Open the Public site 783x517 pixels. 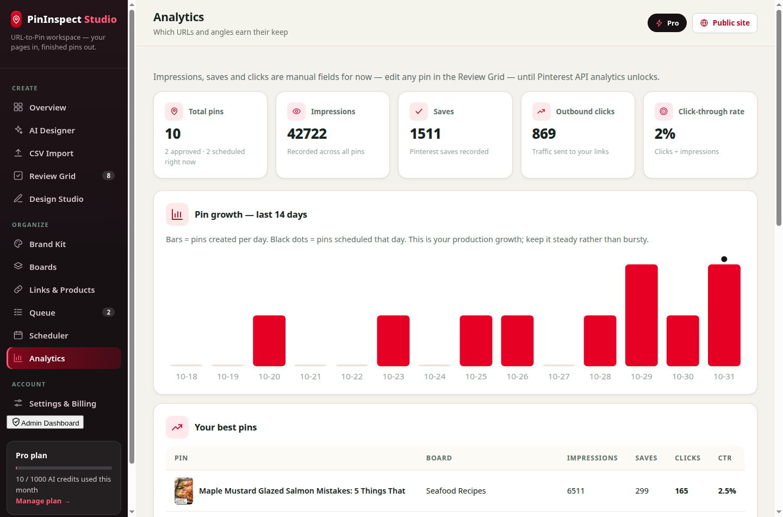pyautogui.click(x=725, y=23)
